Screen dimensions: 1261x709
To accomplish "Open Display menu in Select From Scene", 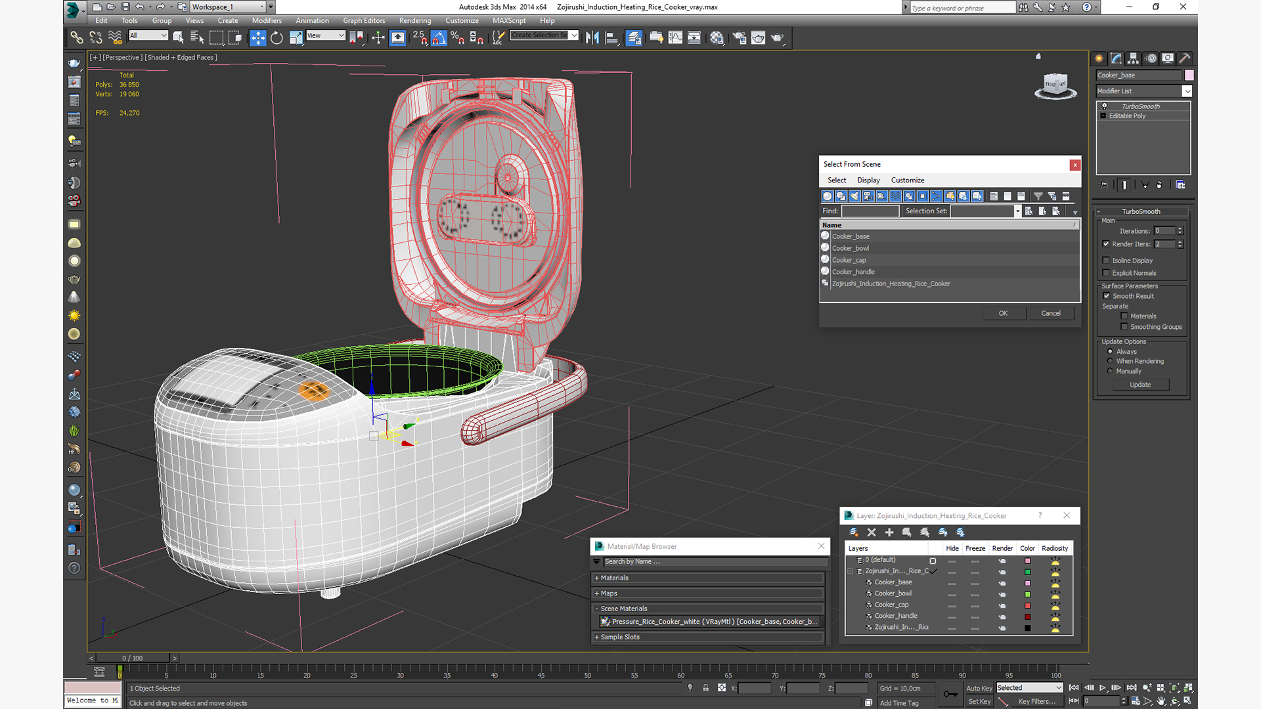I will pos(868,180).
